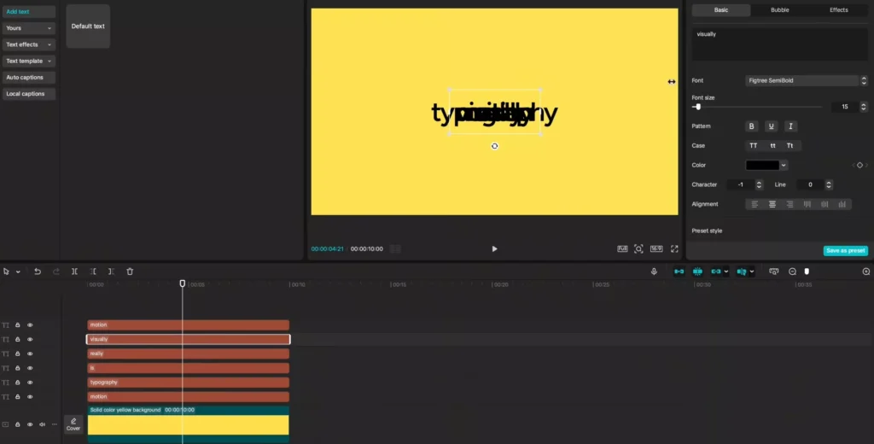This screenshot has height=444, width=874.
Task: Select the pointer tool in timeline toolbar
Action: [6, 272]
